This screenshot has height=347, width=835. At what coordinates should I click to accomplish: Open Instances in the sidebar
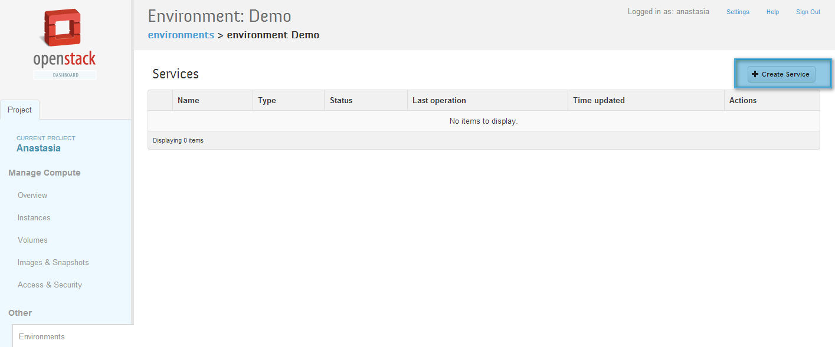click(34, 217)
